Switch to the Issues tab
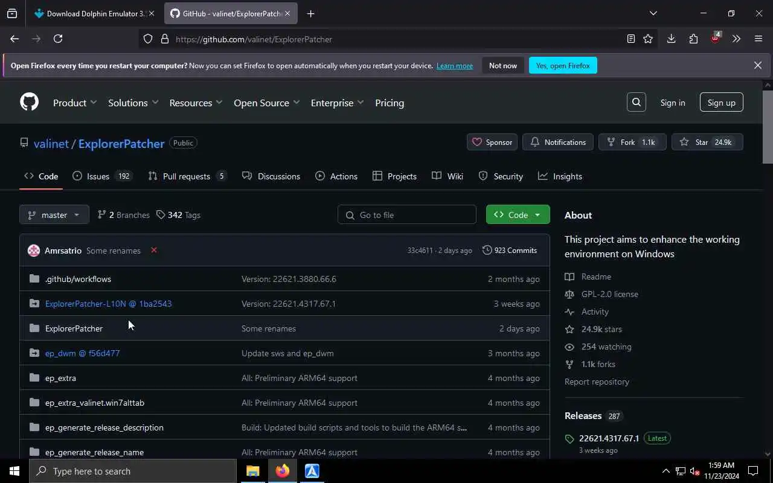 point(102,176)
